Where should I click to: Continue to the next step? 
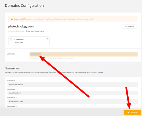(x=132, y=113)
